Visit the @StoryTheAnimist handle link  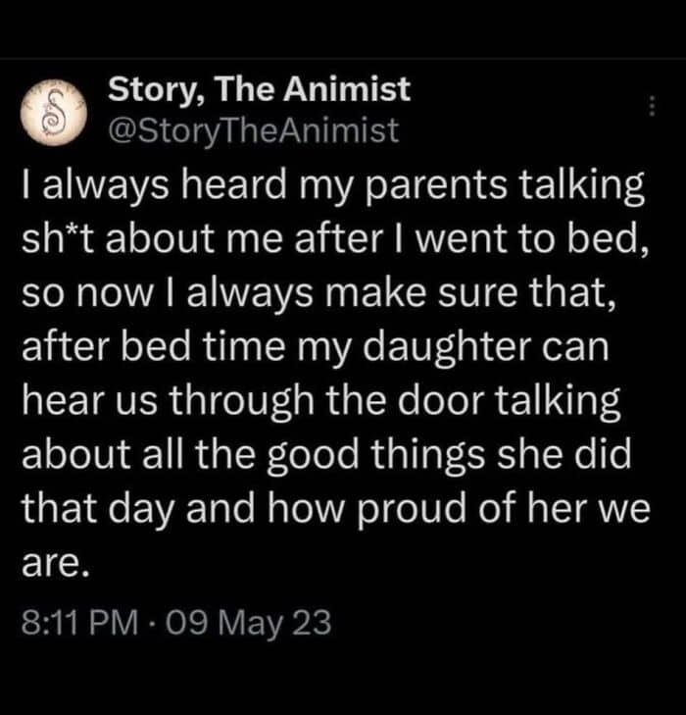point(253,131)
